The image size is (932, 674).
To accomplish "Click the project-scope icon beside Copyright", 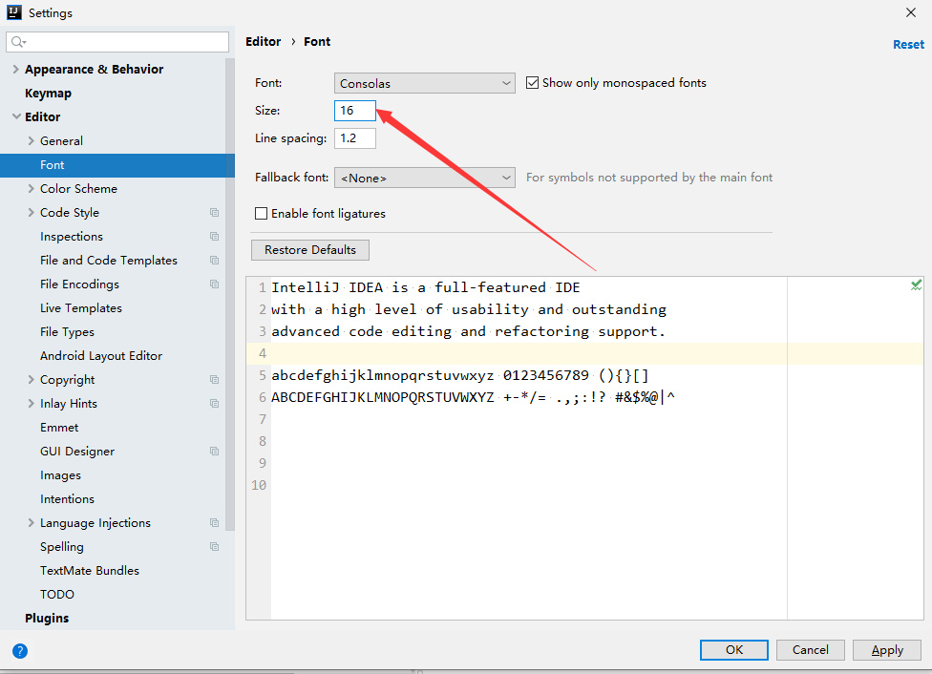I will pyautogui.click(x=215, y=380).
